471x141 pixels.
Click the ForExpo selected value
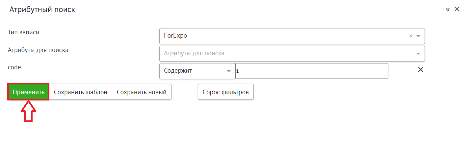click(175, 36)
